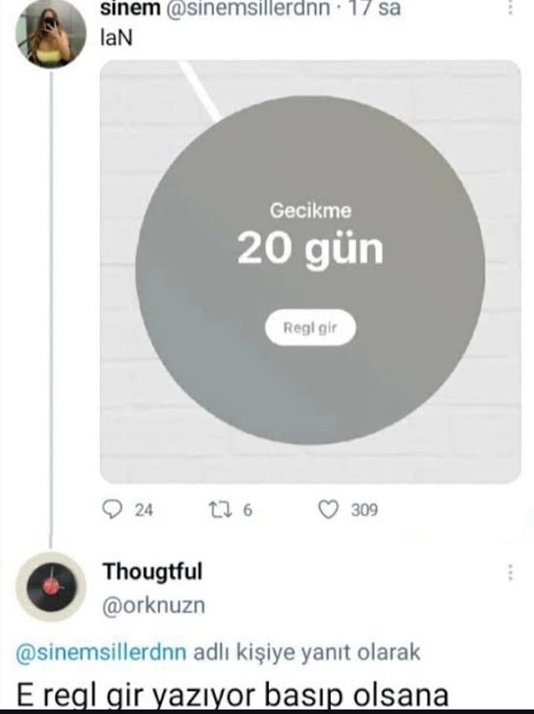Click the @sinemsillerdnn handle in header
Image resolution: width=534 pixels, height=714 pixels.
[247, 8]
